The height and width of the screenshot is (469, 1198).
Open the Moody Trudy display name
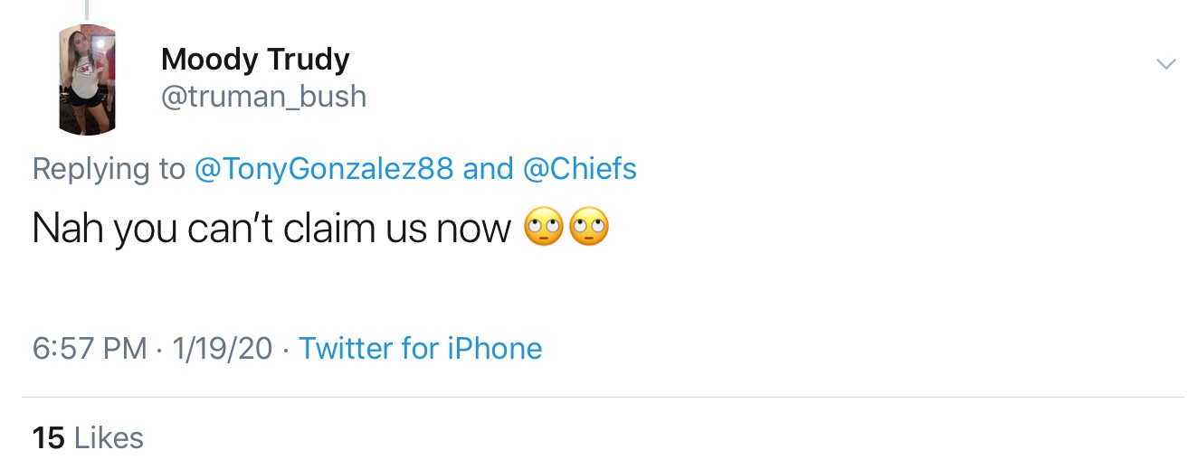[x=254, y=60]
